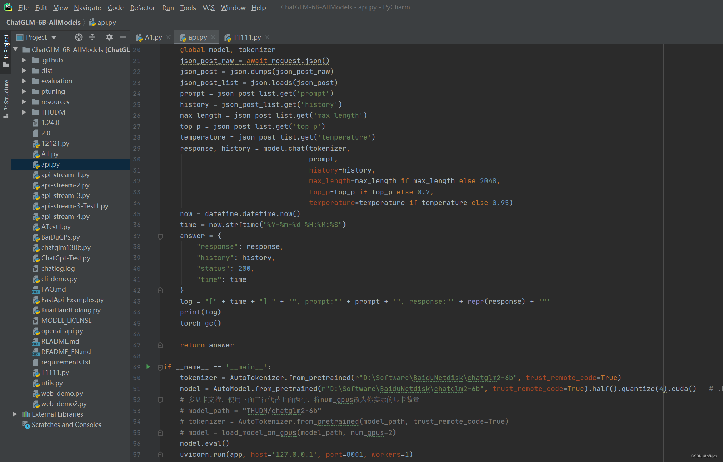The width and height of the screenshot is (723, 462).
Task: Close the T1111.py editor tab
Action: click(x=267, y=37)
